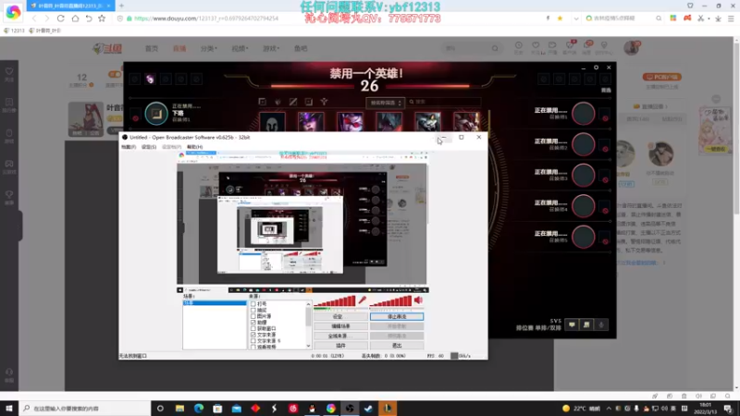Click the browser reload icon

click(60, 18)
